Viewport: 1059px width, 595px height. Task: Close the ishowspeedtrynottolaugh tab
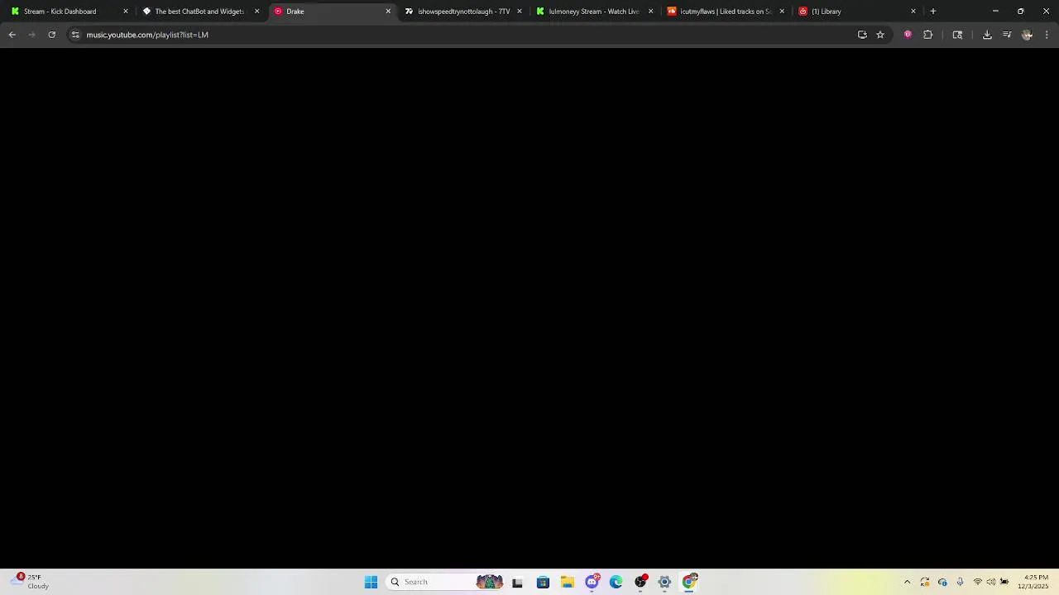pyautogui.click(x=520, y=12)
